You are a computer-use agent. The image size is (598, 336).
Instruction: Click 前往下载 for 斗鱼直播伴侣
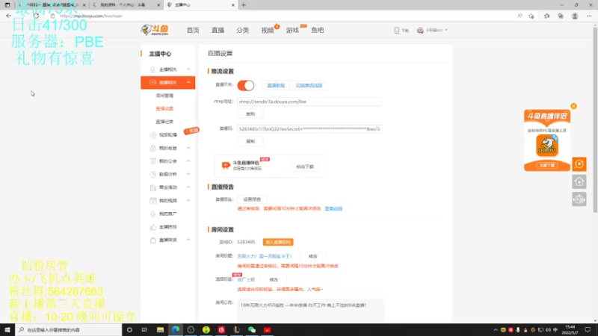[x=305, y=167]
